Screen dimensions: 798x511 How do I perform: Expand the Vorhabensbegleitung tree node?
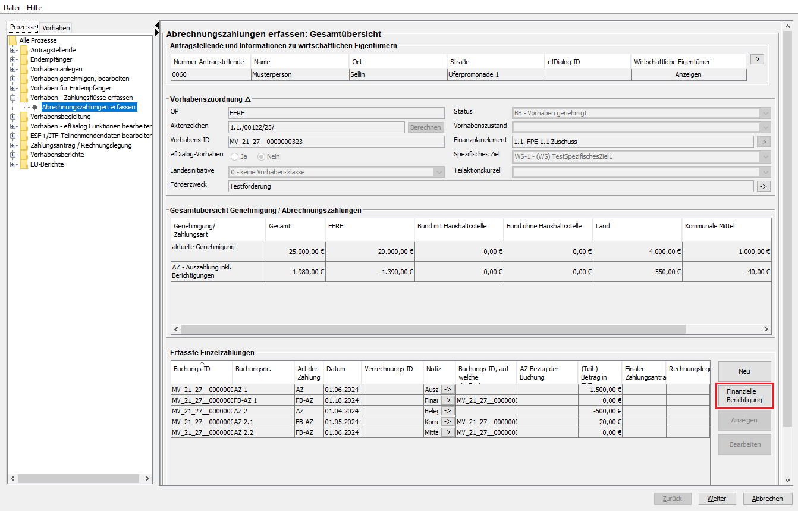(x=12, y=117)
